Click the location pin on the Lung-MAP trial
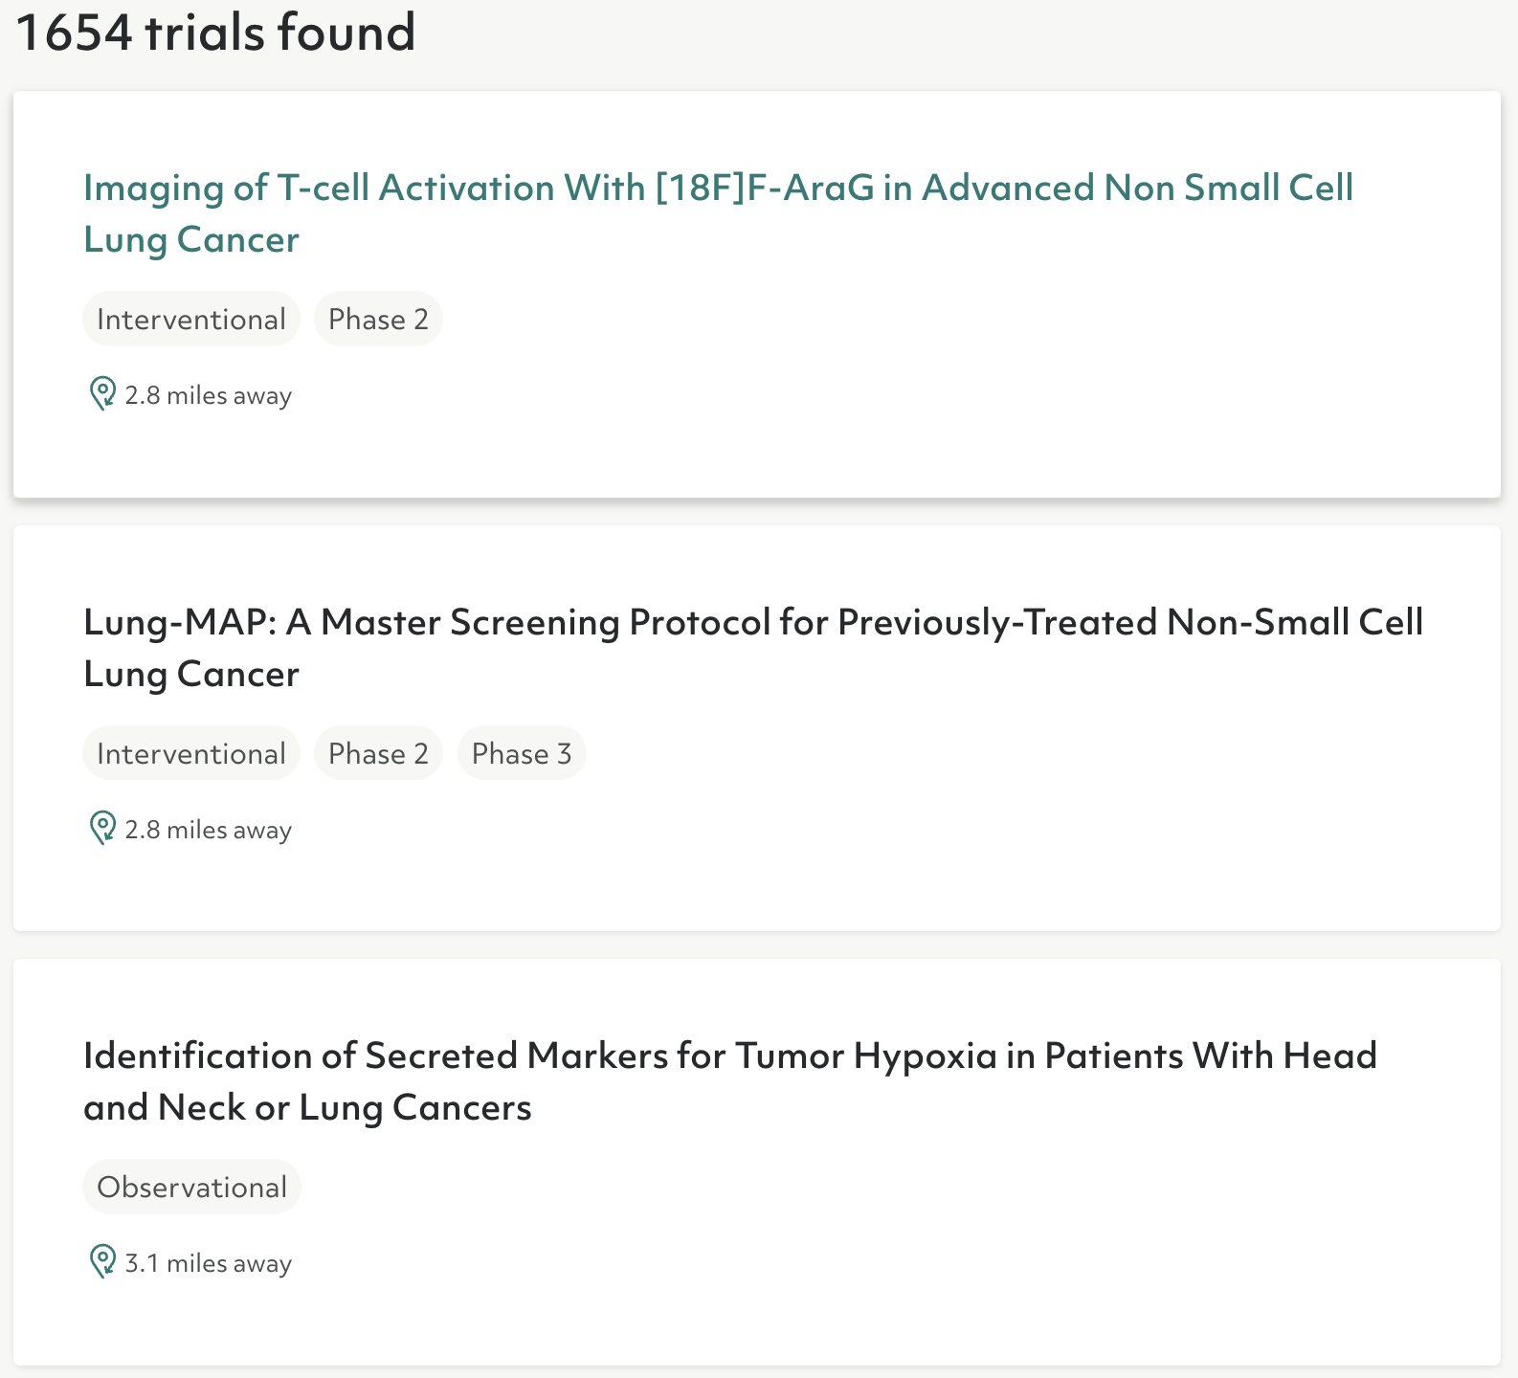 [x=101, y=829]
